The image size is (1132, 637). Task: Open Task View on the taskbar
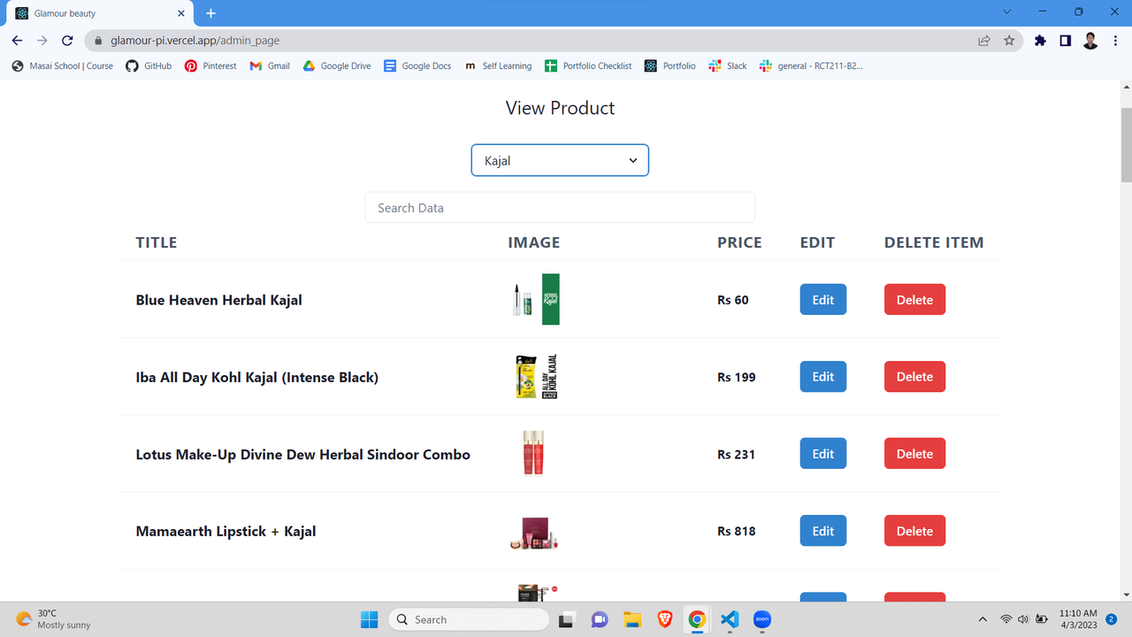click(x=566, y=619)
